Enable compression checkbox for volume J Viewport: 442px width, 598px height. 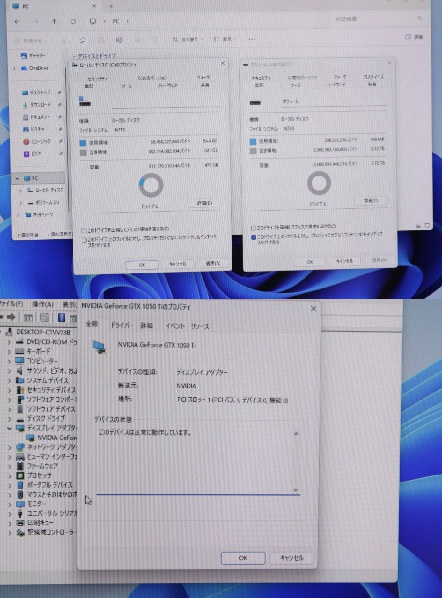coord(254,226)
